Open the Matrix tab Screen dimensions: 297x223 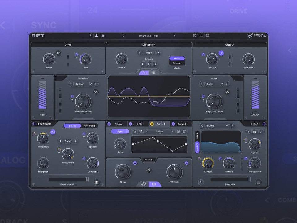[149, 160]
